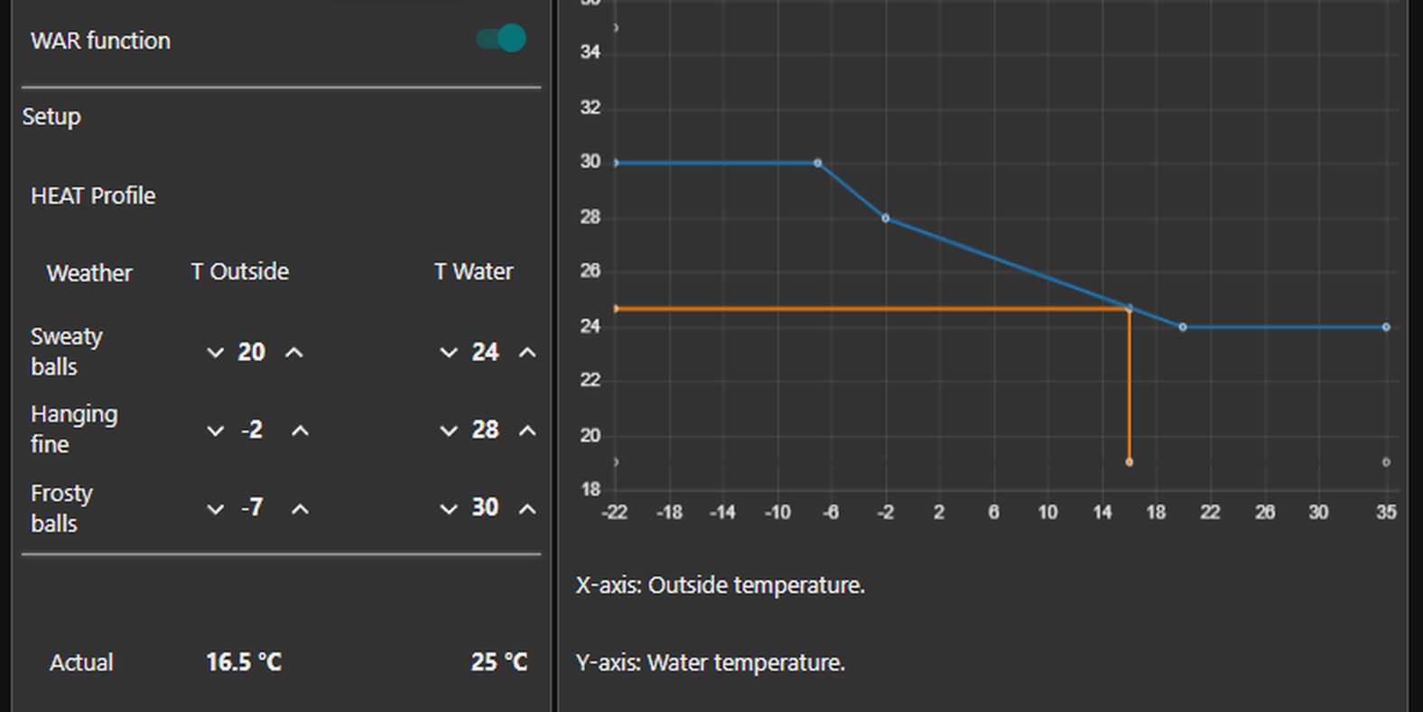Image resolution: width=1423 pixels, height=712 pixels.
Task: Decrease Sweaty balls T Water value
Action: [449, 353]
